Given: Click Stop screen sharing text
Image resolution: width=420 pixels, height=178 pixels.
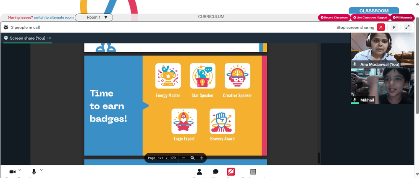Looking at the screenshot, I should (355, 28).
